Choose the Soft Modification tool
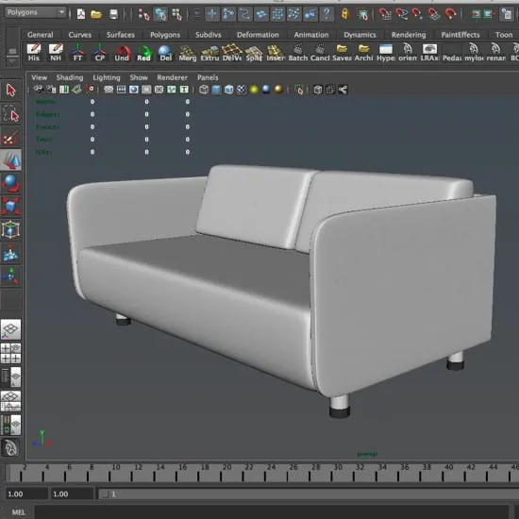The height and width of the screenshot is (519, 519). 11,253
